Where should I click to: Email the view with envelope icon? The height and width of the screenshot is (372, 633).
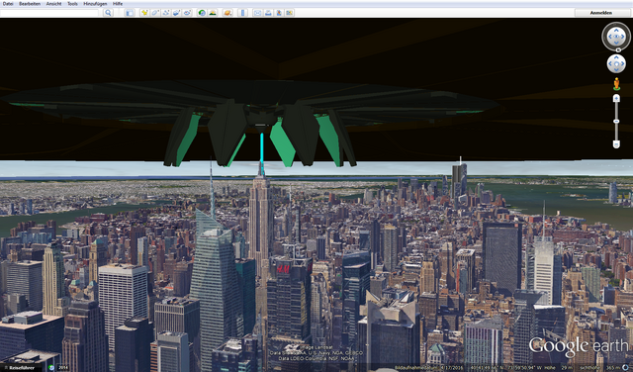257,13
